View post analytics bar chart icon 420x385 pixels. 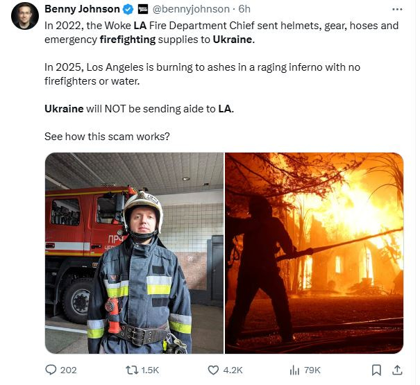coord(294,370)
